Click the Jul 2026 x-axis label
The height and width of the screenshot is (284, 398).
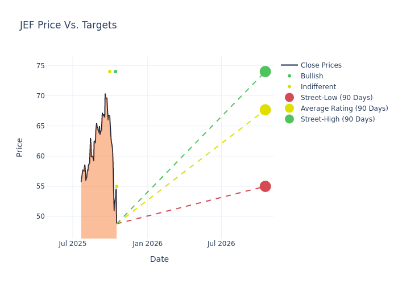[221, 244]
